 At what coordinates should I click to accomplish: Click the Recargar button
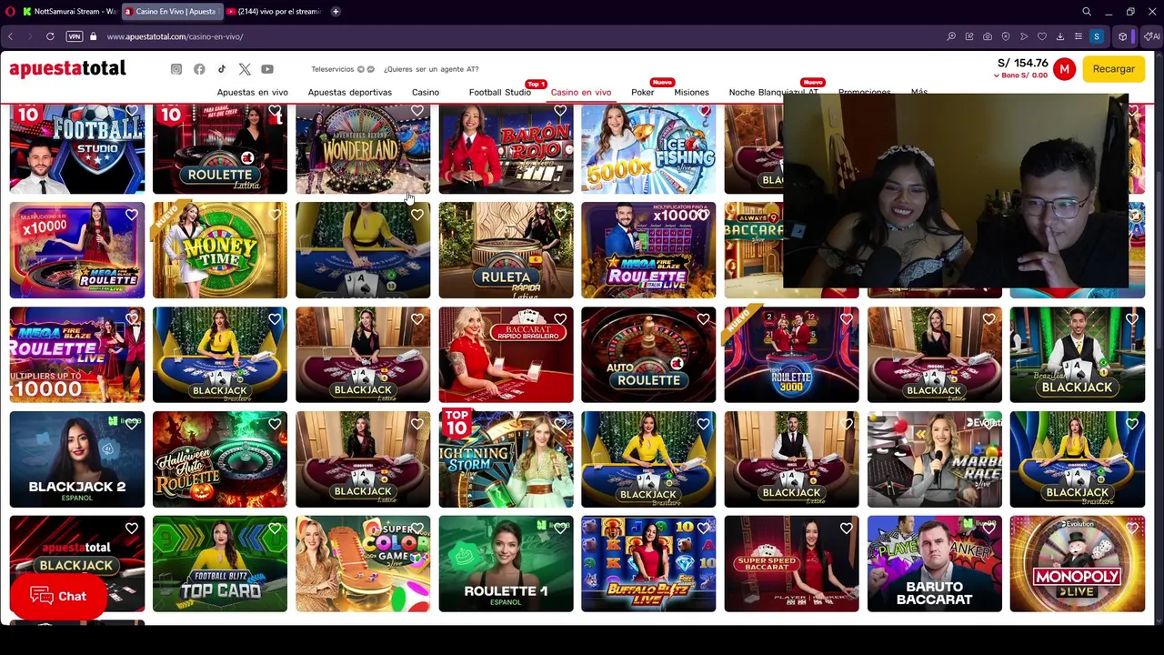[x=1113, y=69]
